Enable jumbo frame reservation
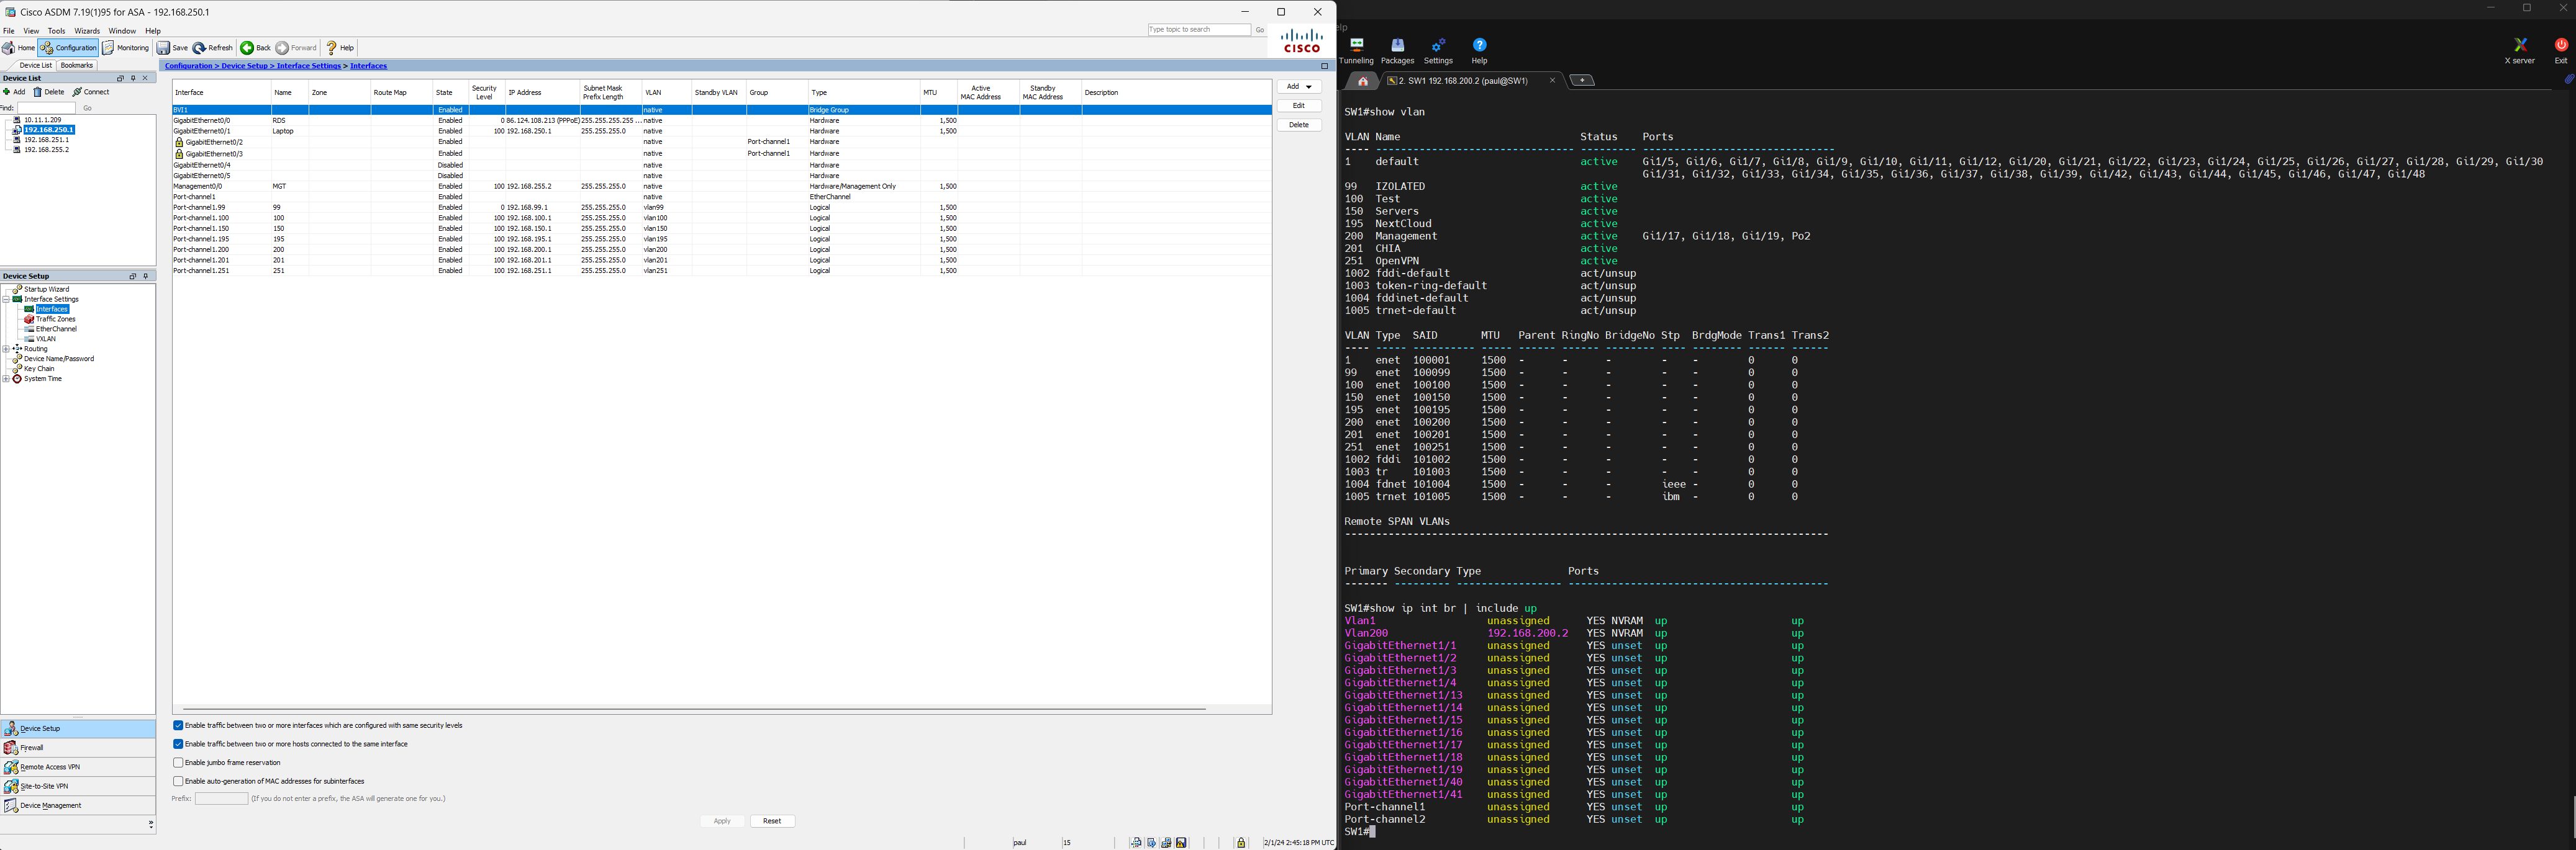Viewport: 2576px width, 850px height. tap(178, 763)
